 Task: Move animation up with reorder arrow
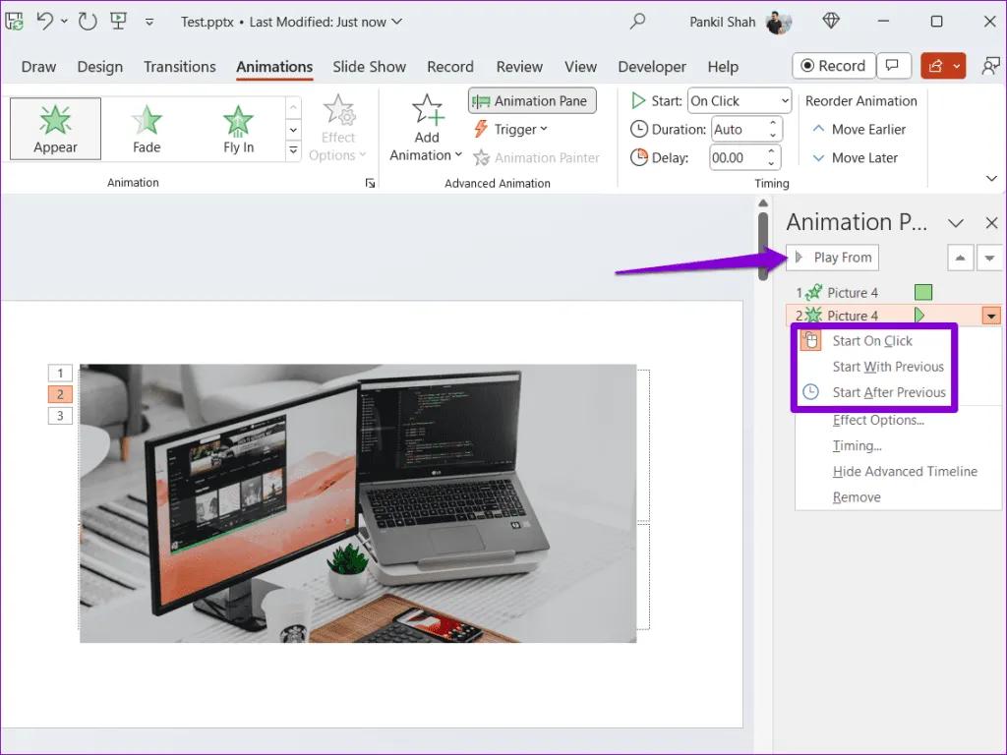961,258
